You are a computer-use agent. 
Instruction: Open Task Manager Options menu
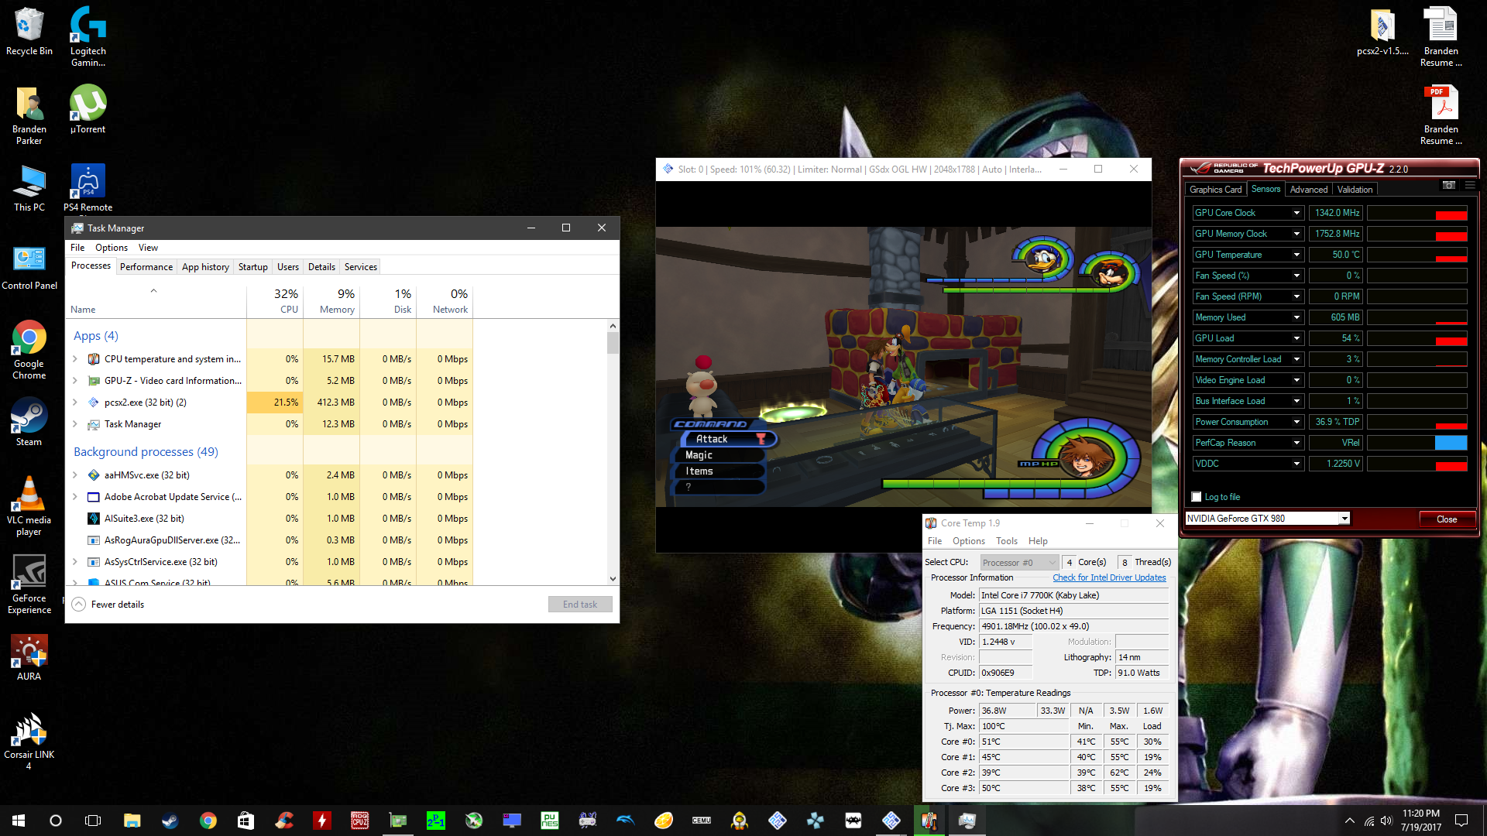pos(112,248)
